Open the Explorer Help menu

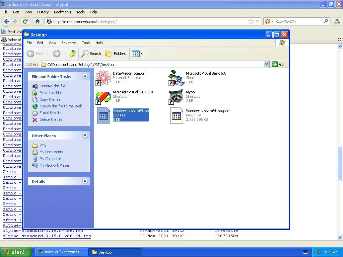99,43
